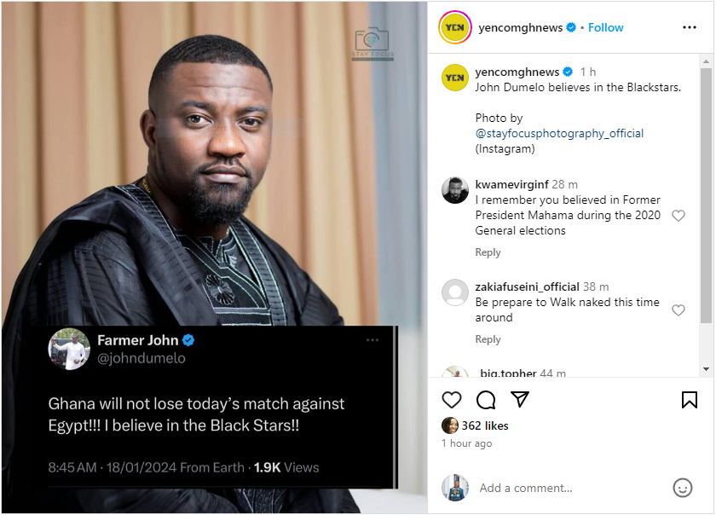Open the three-dot more options menu
Screen dimensions: 716x515
[x=690, y=27]
